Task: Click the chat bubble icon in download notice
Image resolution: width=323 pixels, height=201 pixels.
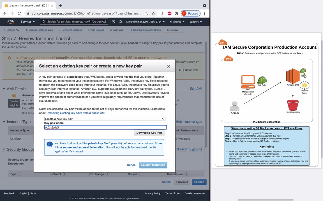Action: [x=50, y=144]
